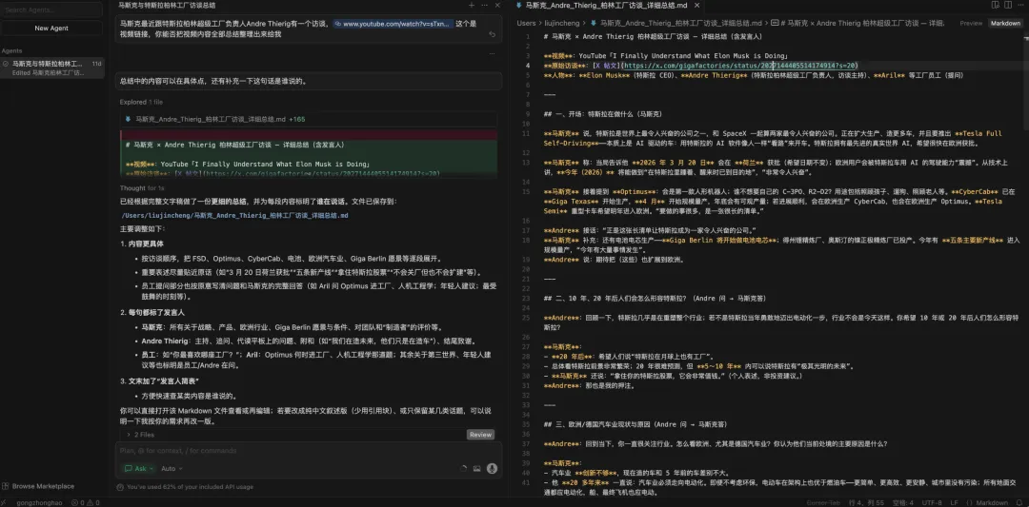
Task: Expand the 'Explored 1 file' section
Action: click(x=141, y=102)
